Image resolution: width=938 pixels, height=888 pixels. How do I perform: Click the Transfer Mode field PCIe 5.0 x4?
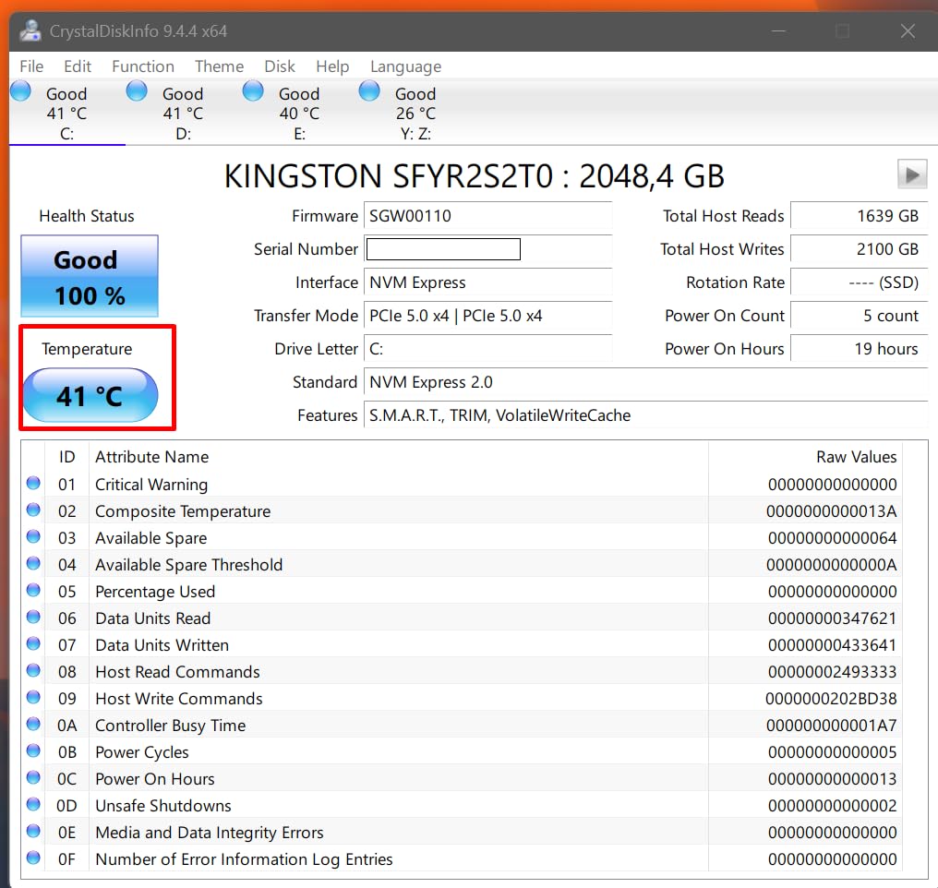point(487,316)
